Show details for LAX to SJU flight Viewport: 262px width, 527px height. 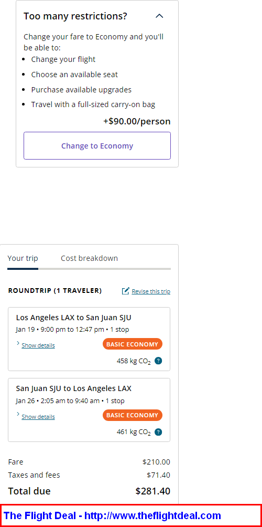coord(38,345)
